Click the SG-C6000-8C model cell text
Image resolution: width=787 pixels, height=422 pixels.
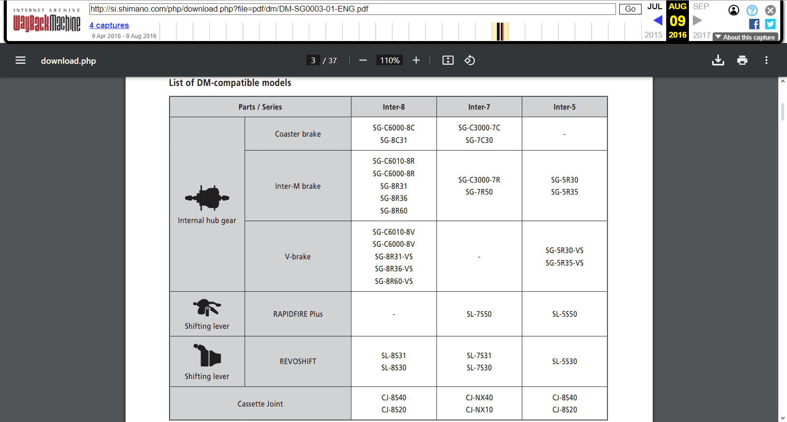click(394, 128)
